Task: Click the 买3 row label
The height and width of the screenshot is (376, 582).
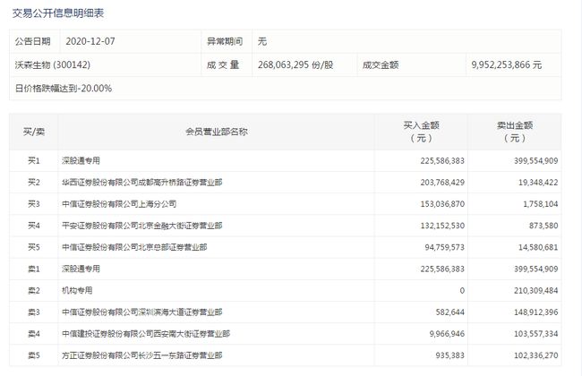Action: tap(34, 204)
